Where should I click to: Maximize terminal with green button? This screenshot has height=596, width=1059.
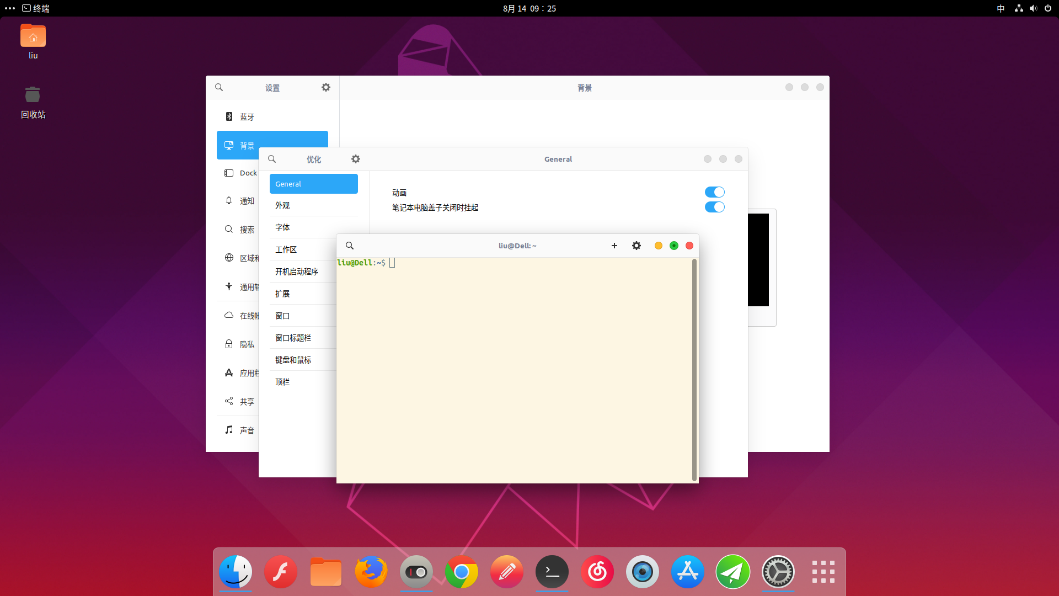(x=674, y=246)
